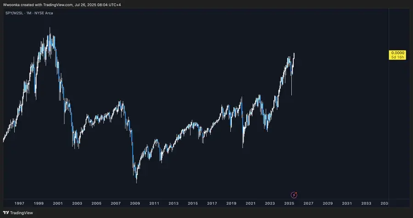Select the 2015 time axis label
Viewport: 413px width, 218px height.
[193, 203]
